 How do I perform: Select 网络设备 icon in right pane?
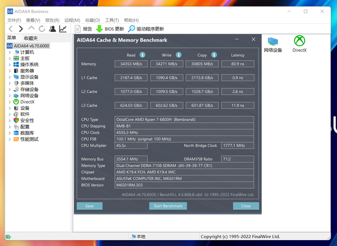coord(273,43)
